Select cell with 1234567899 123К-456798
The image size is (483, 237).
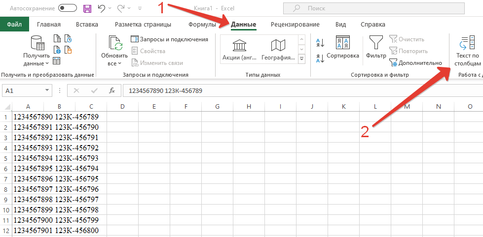pos(28,209)
